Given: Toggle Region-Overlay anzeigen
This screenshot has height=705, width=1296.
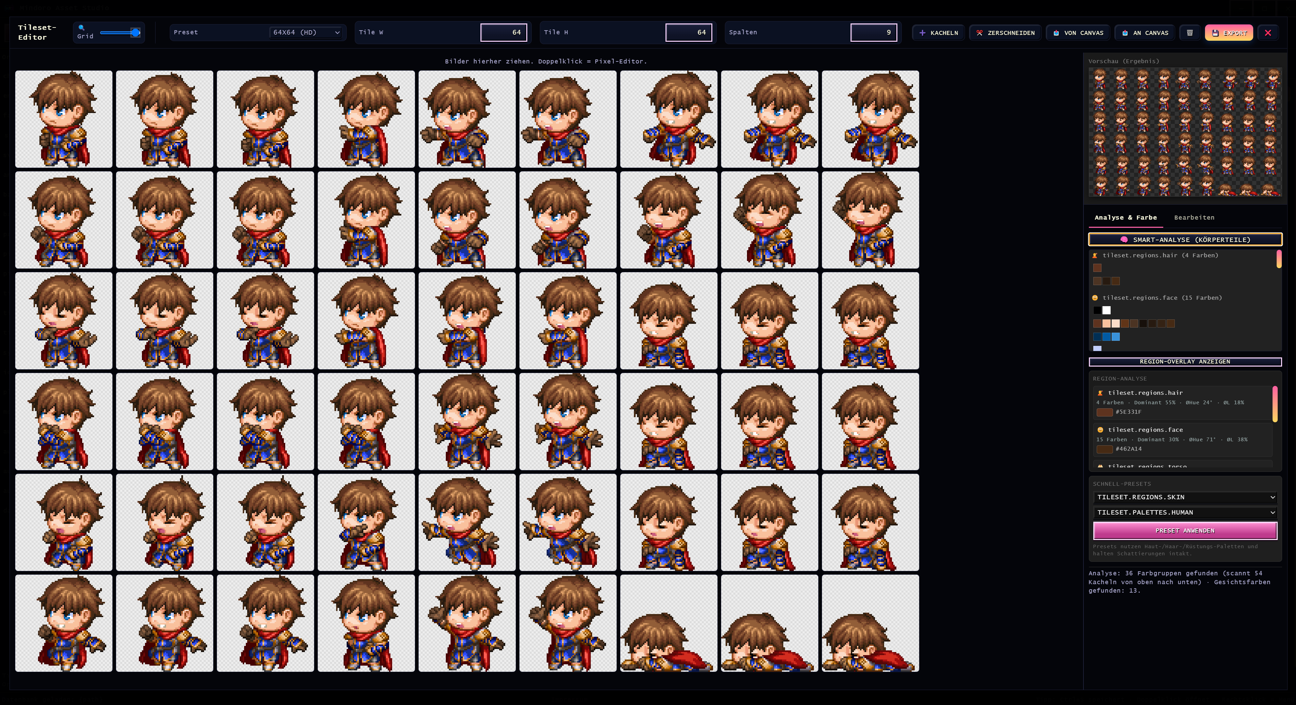Looking at the screenshot, I should point(1185,361).
